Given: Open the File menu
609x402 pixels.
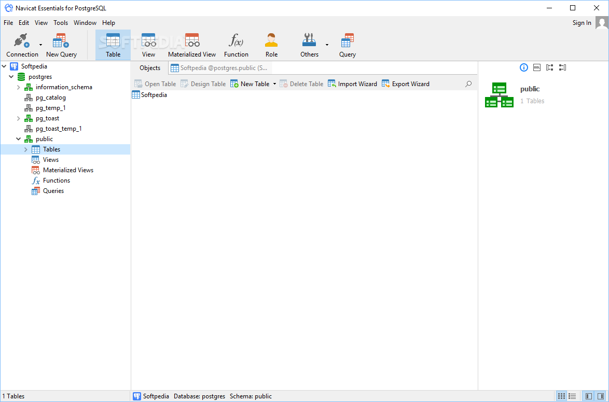Looking at the screenshot, I should pos(8,23).
